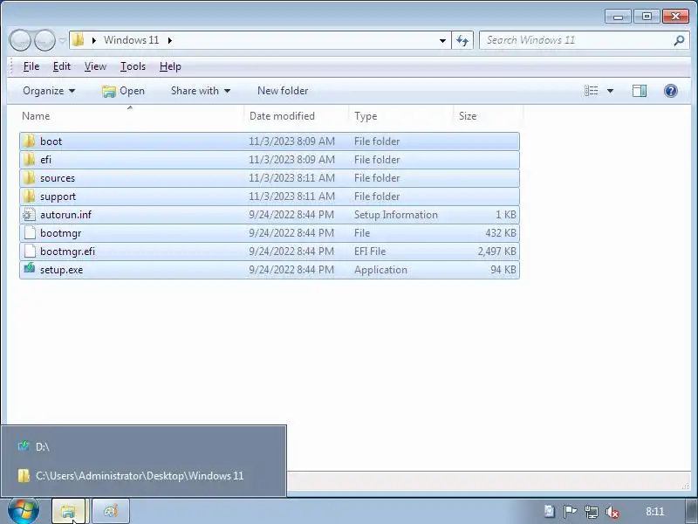698x524 pixels.
Task: Click the boot folder icon
Action: (29, 141)
